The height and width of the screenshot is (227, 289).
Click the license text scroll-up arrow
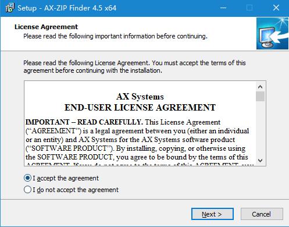(260, 87)
